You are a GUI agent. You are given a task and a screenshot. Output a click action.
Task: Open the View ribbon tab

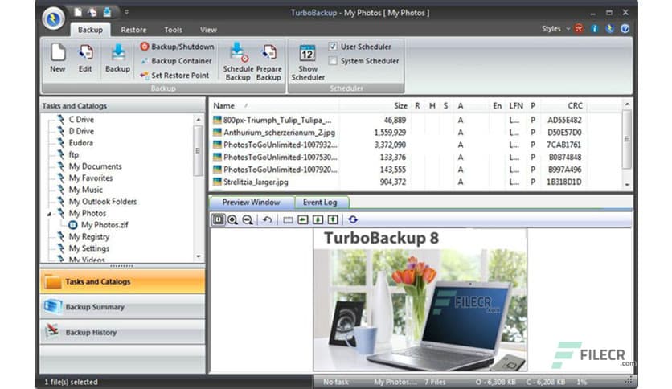[208, 30]
